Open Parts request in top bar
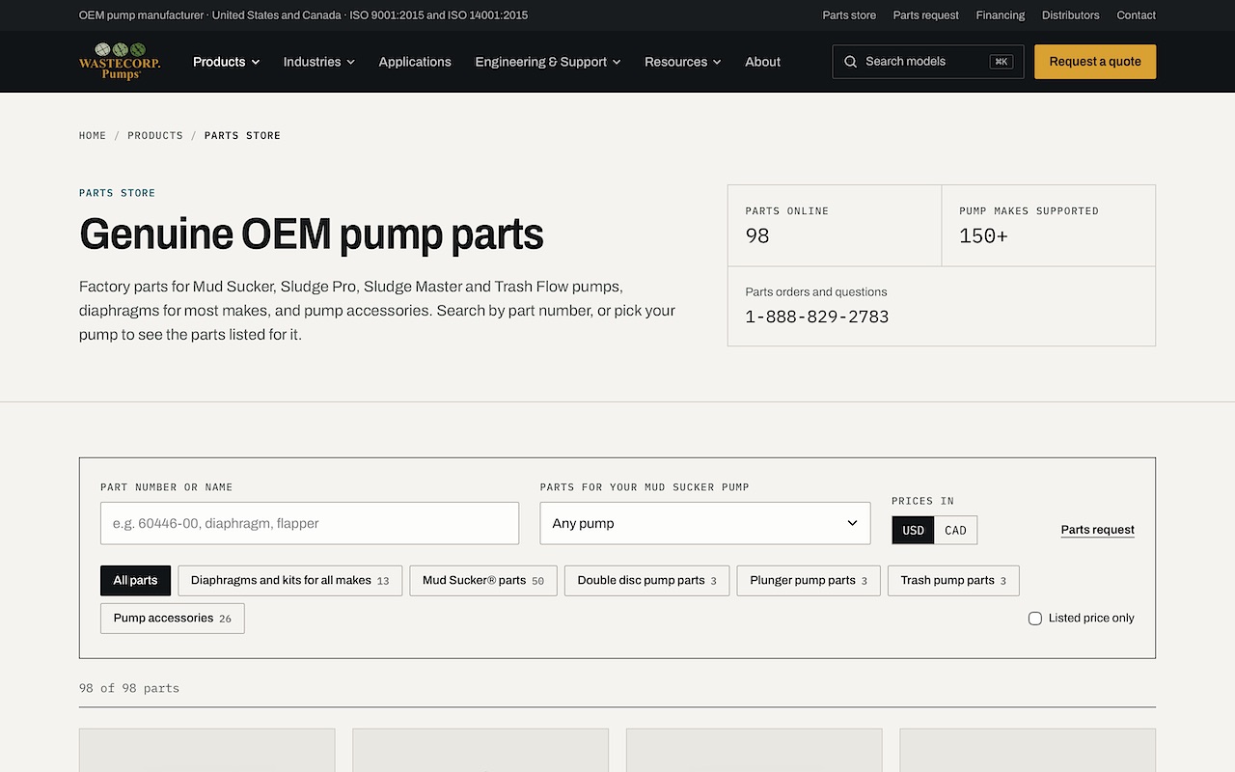Viewport: 1235px width, 772px height. pos(926,15)
